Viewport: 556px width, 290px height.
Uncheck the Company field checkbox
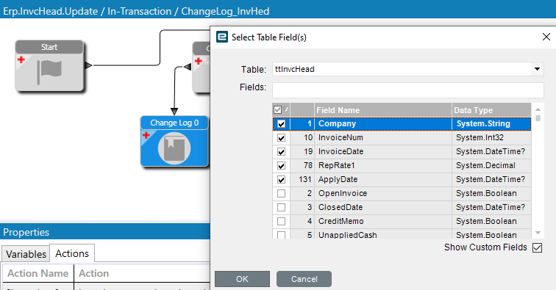pyautogui.click(x=281, y=124)
